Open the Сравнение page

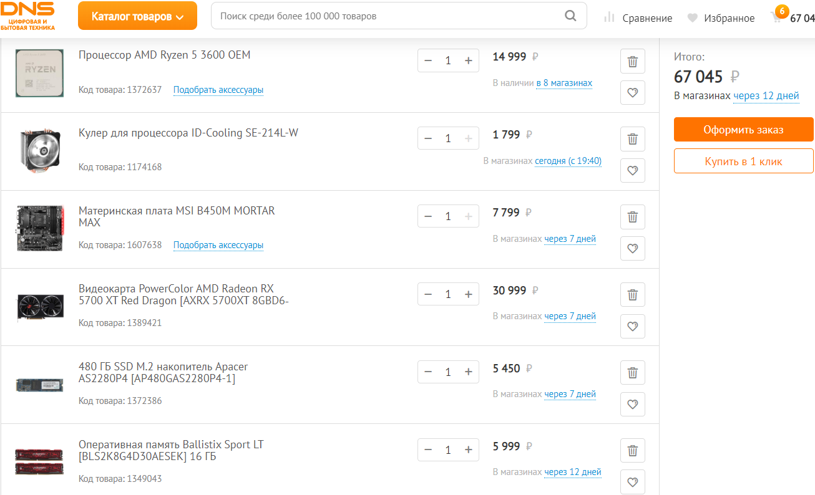pos(647,18)
